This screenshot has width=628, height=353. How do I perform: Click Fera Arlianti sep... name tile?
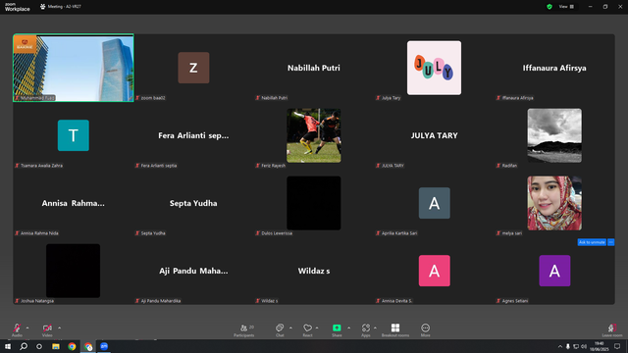193,135
